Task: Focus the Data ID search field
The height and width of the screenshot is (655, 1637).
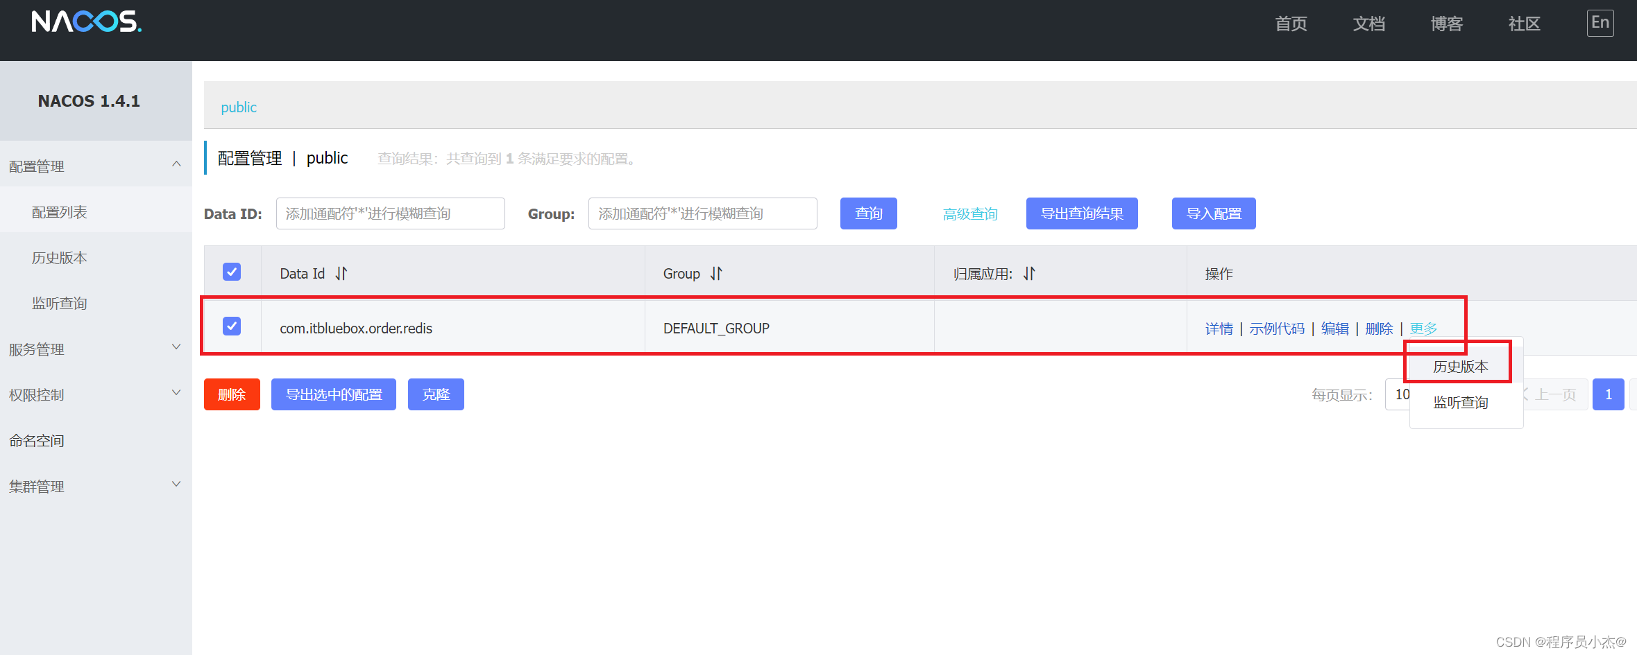Action: [x=391, y=213]
